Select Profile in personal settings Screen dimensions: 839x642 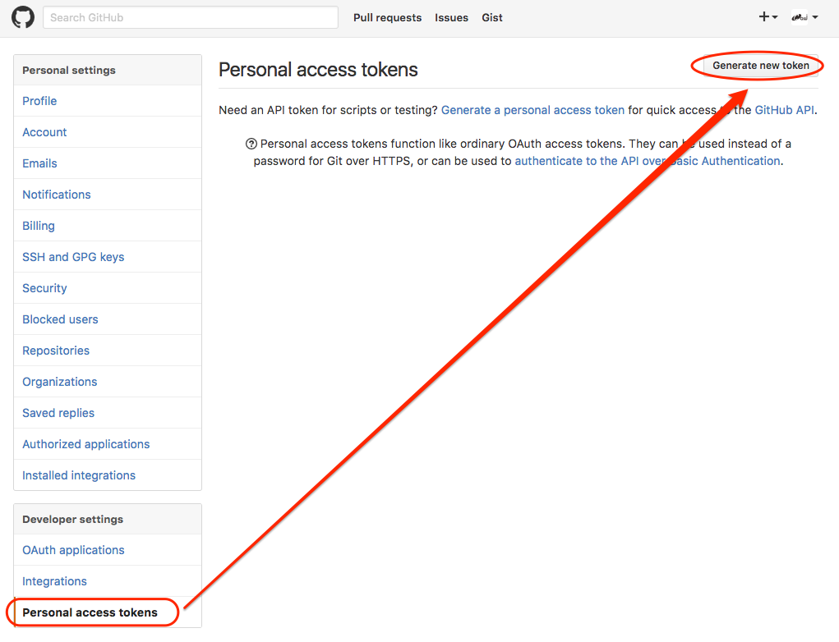[39, 101]
